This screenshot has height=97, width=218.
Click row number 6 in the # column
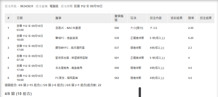(x=8, y=78)
